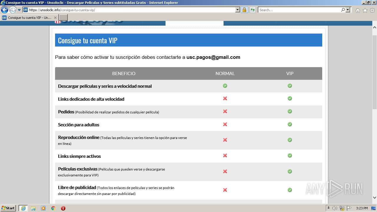Click the BENEFICIO column header

pyautogui.click(x=124, y=74)
